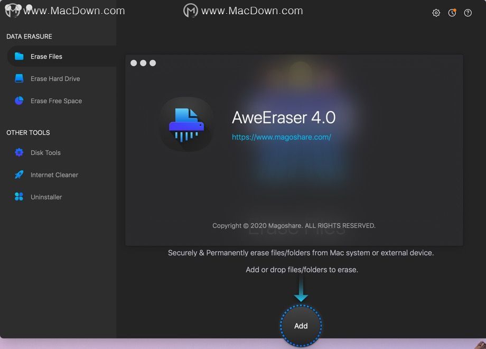The height and width of the screenshot is (349, 486).
Task: Select the Erase Files menu label
Action: click(46, 57)
